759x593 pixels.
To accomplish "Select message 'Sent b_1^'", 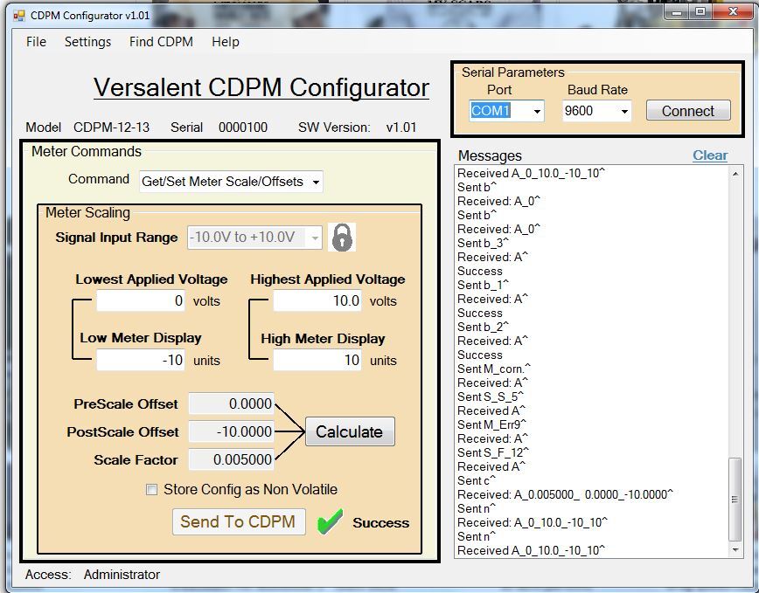I will click(483, 285).
